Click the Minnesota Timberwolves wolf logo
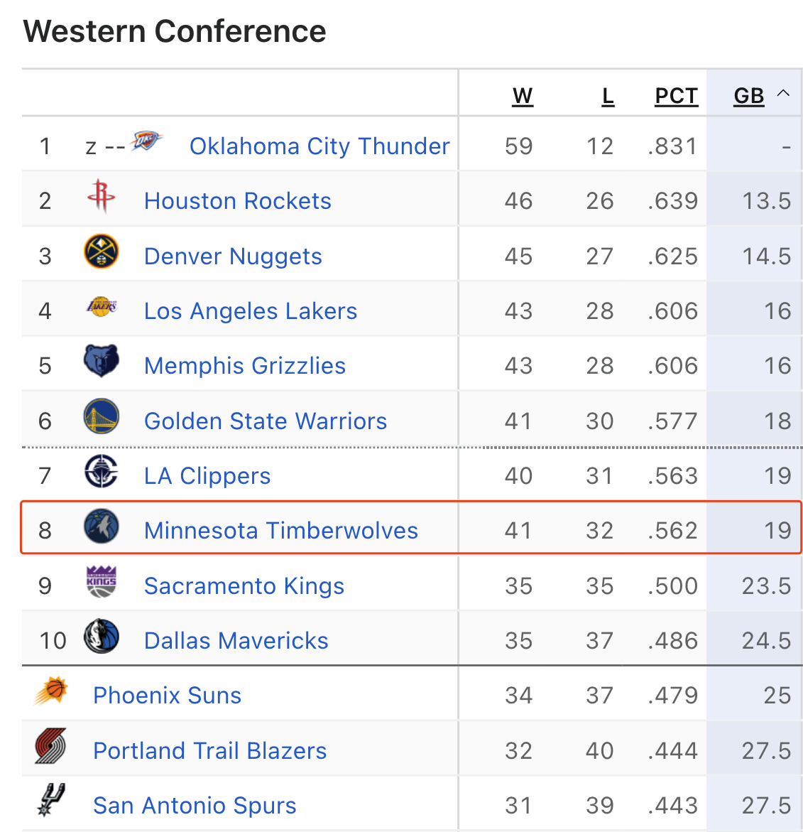This screenshot has width=803, height=832. pos(102,526)
